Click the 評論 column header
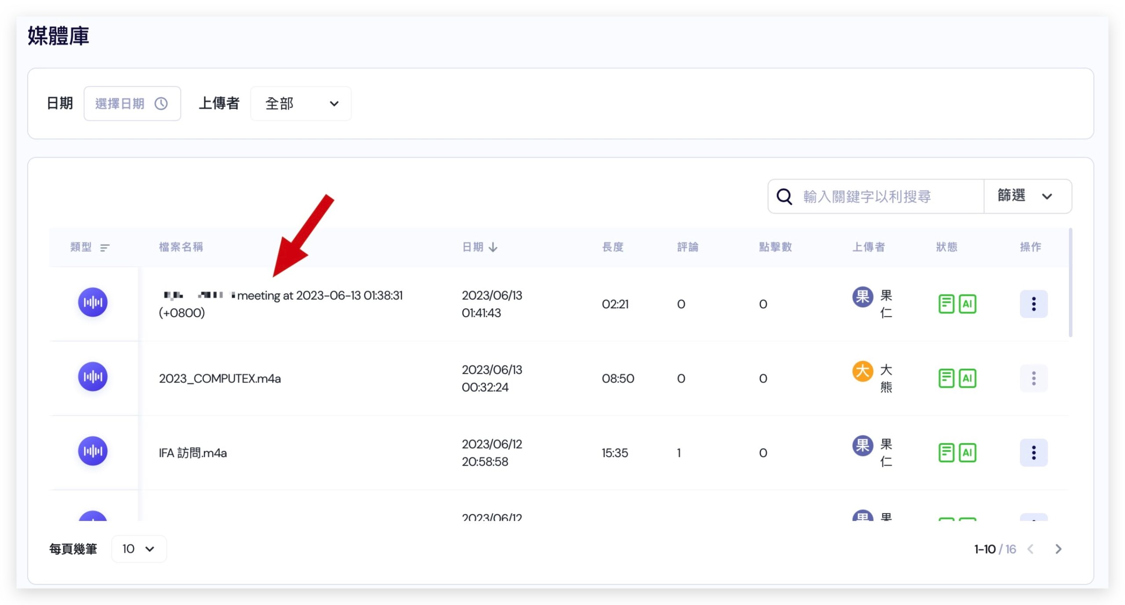The height and width of the screenshot is (605, 1125). [688, 247]
